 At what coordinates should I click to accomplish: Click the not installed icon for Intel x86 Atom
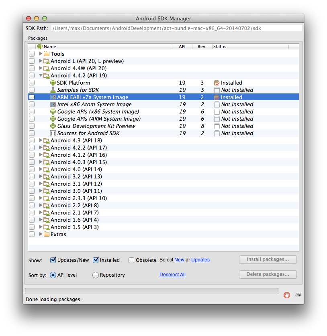(x=217, y=104)
